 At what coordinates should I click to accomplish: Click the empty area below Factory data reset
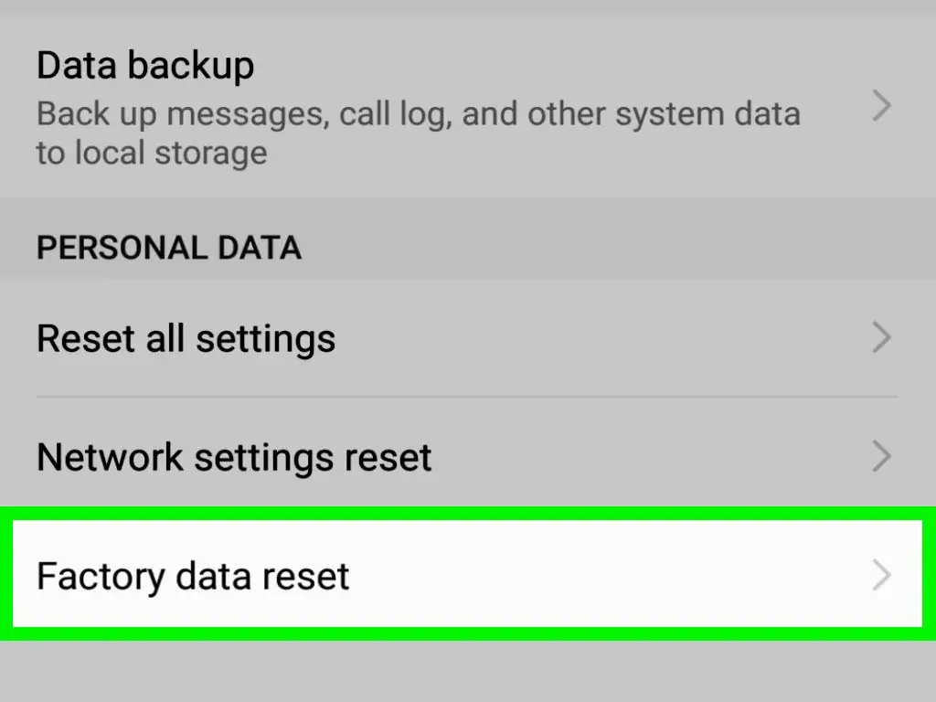coord(468,672)
